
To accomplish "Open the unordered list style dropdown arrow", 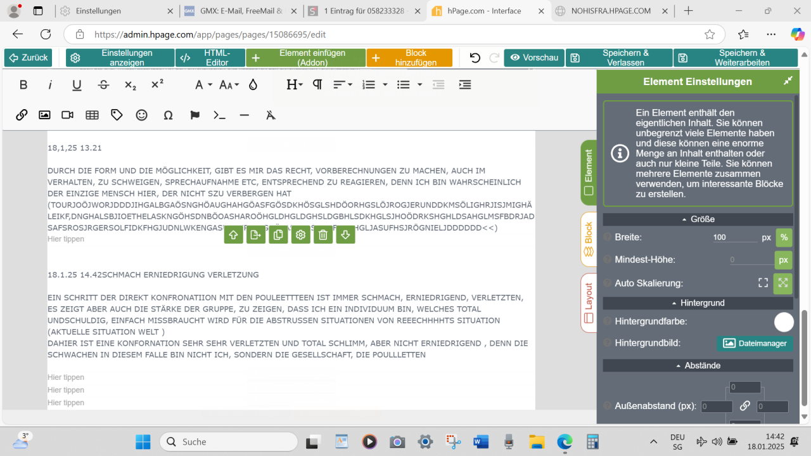I will click(x=419, y=85).
